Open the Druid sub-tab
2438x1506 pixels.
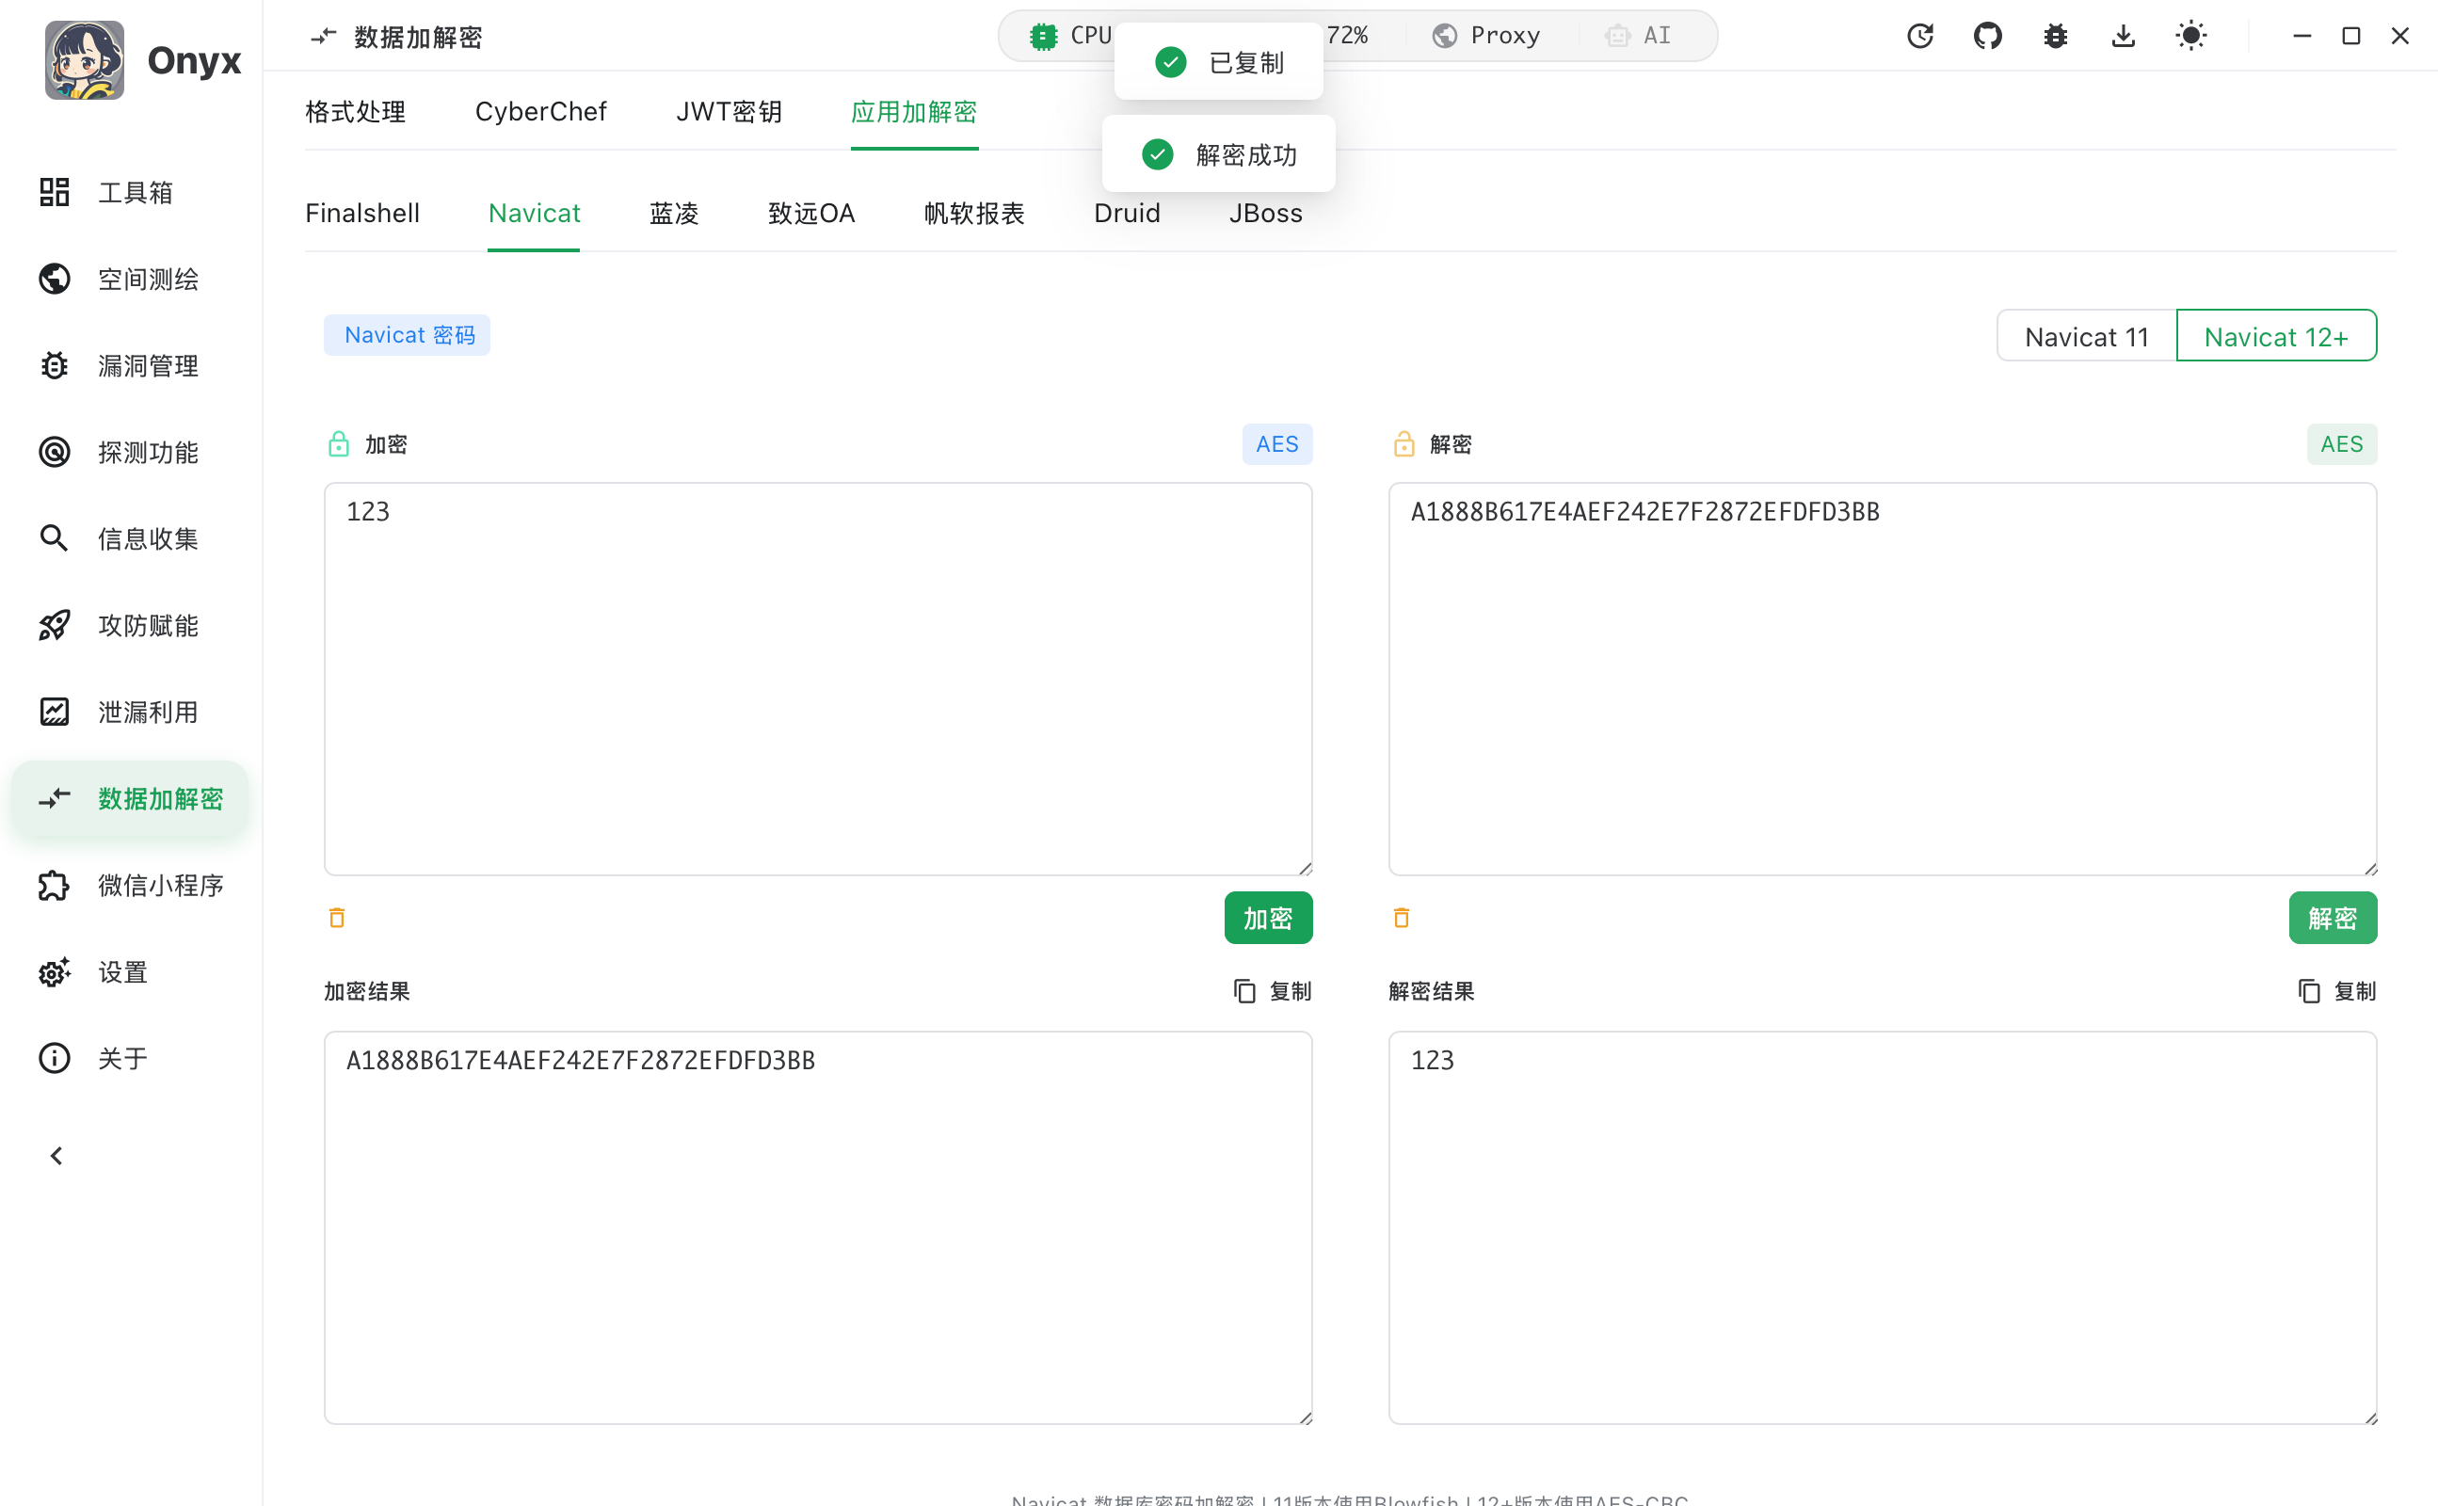(x=1127, y=213)
